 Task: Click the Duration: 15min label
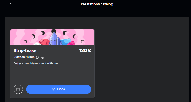pos(24,57)
